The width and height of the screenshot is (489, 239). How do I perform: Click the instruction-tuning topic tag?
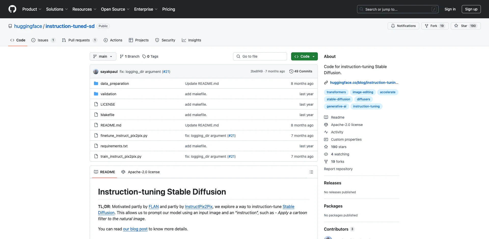[x=366, y=106]
